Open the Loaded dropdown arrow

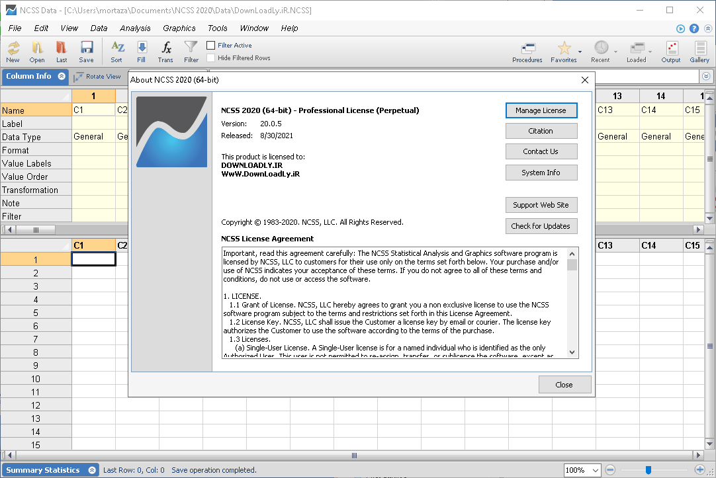tap(650, 52)
